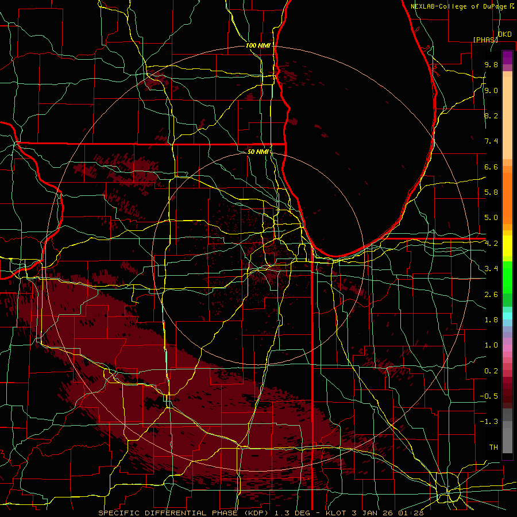The height and width of the screenshot is (517, 517).
Task: Click the 5.8 scale value
Action: pos(491,192)
